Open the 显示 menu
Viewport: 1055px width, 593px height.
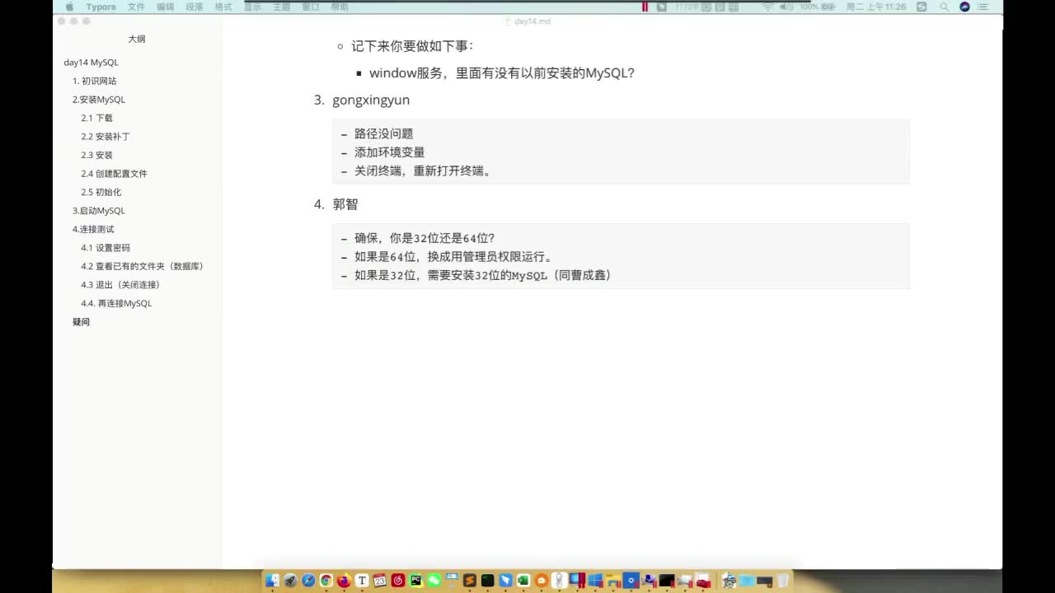coord(252,7)
